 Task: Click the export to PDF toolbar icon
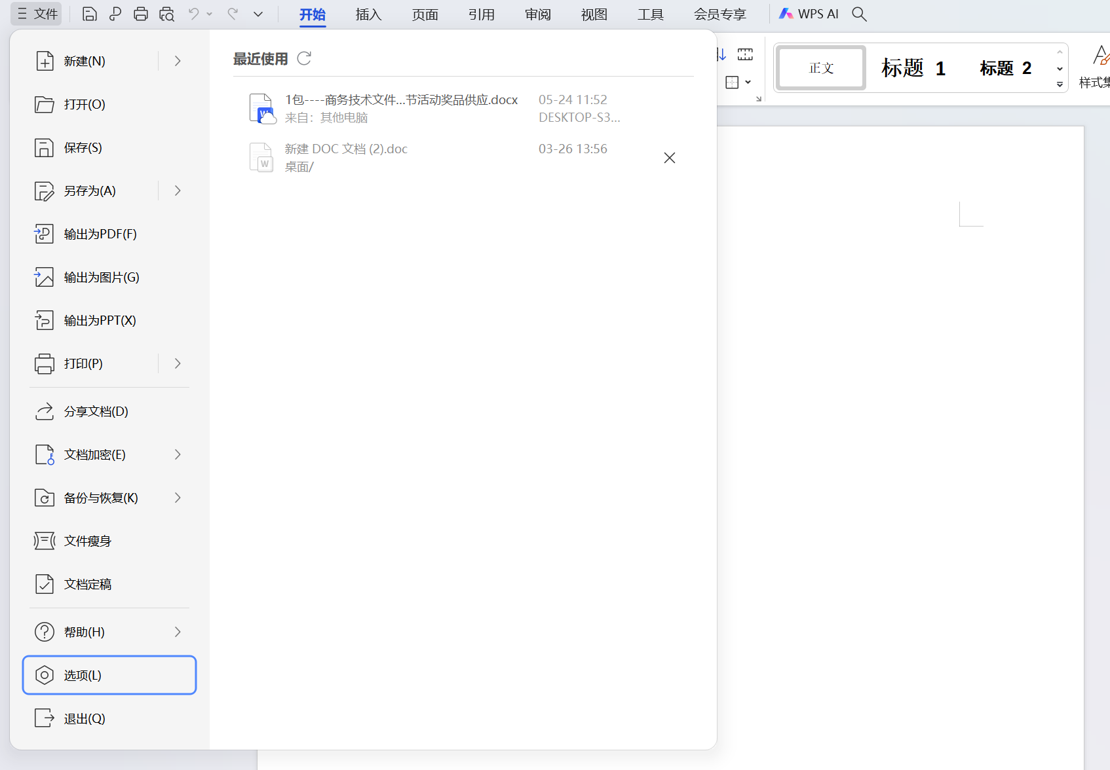point(115,14)
